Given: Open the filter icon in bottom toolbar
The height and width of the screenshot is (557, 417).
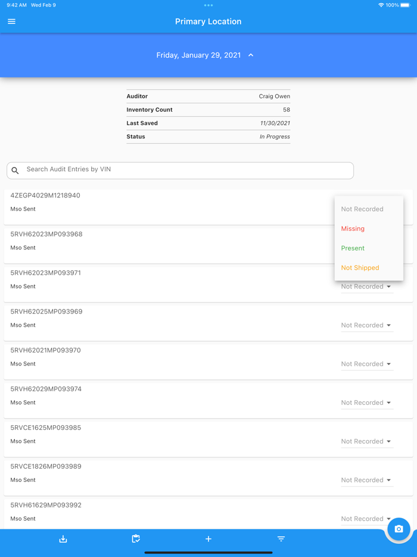Looking at the screenshot, I should point(281,539).
